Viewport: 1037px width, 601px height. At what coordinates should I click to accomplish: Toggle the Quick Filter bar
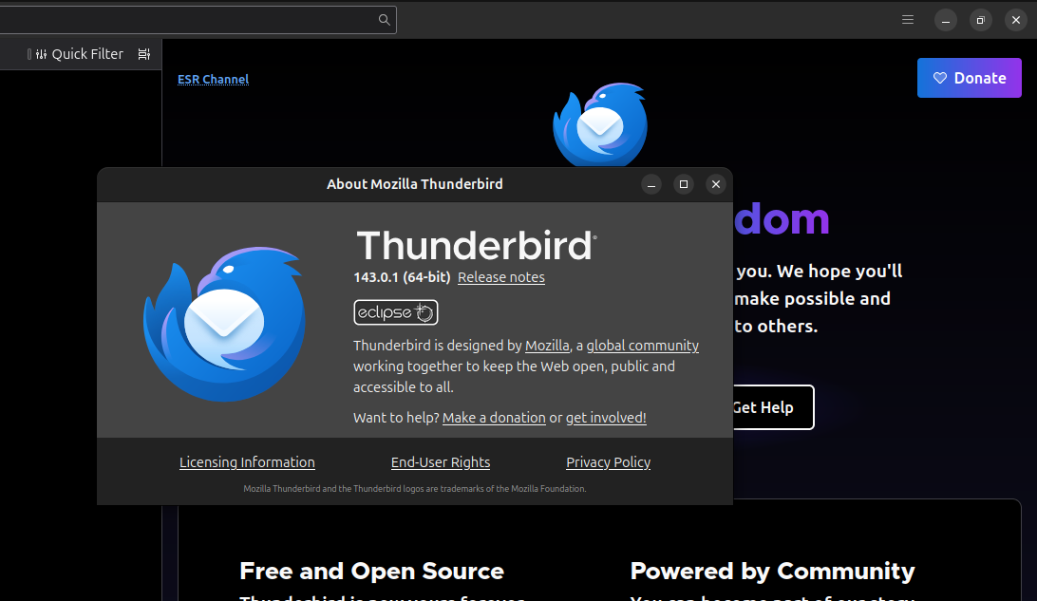tap(79, 54)
